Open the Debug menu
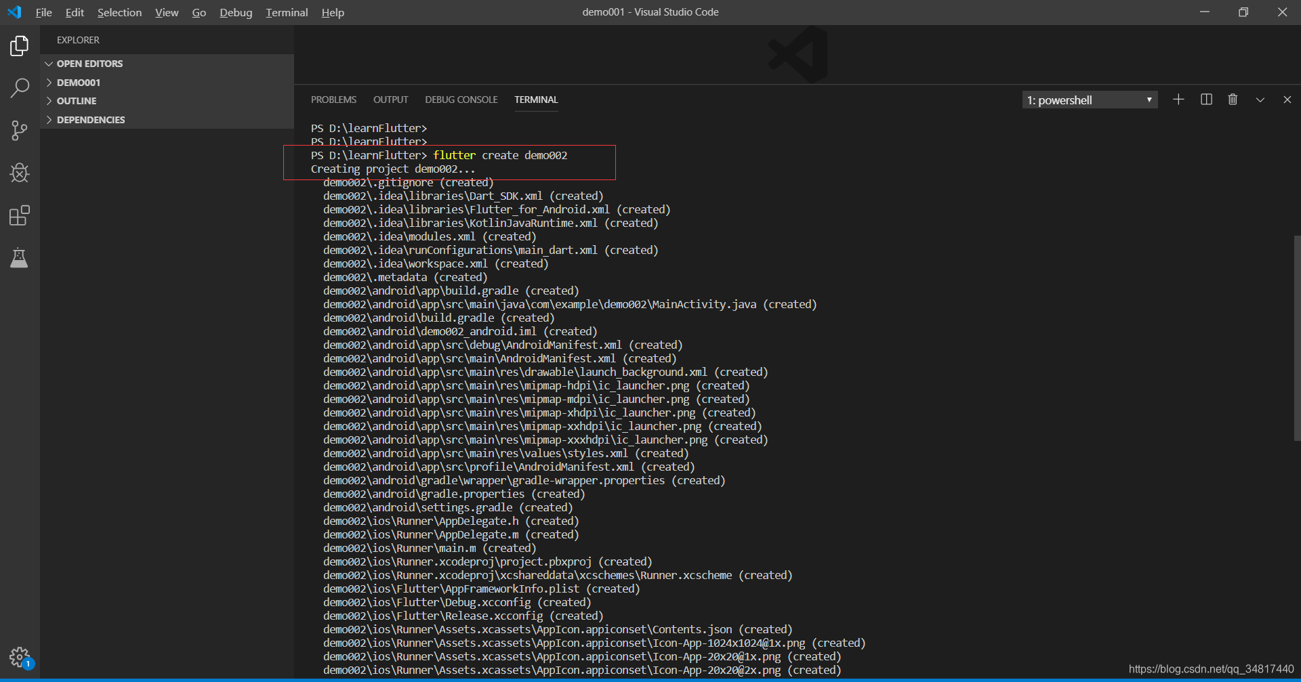 (236, 12)
